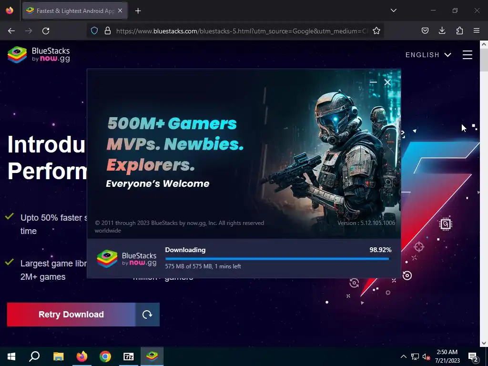Open the Windows Start menu
The image size is (488, 366).
pyautogui.click(x=11, y=356)
